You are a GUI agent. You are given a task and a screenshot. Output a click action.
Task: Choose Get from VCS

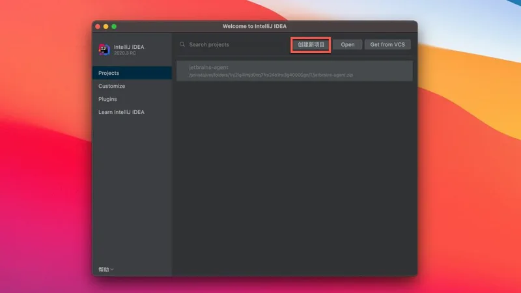[387, 45]
